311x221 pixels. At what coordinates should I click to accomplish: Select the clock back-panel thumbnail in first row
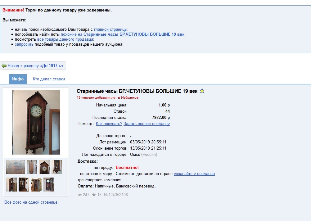(x=32, y=167)
